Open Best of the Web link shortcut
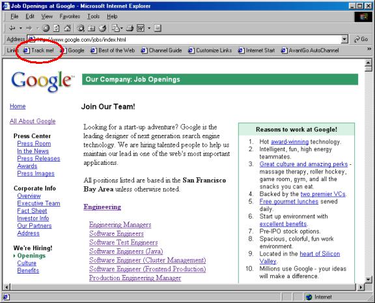Screen dimensions: 375x303 tap(113, 50)
